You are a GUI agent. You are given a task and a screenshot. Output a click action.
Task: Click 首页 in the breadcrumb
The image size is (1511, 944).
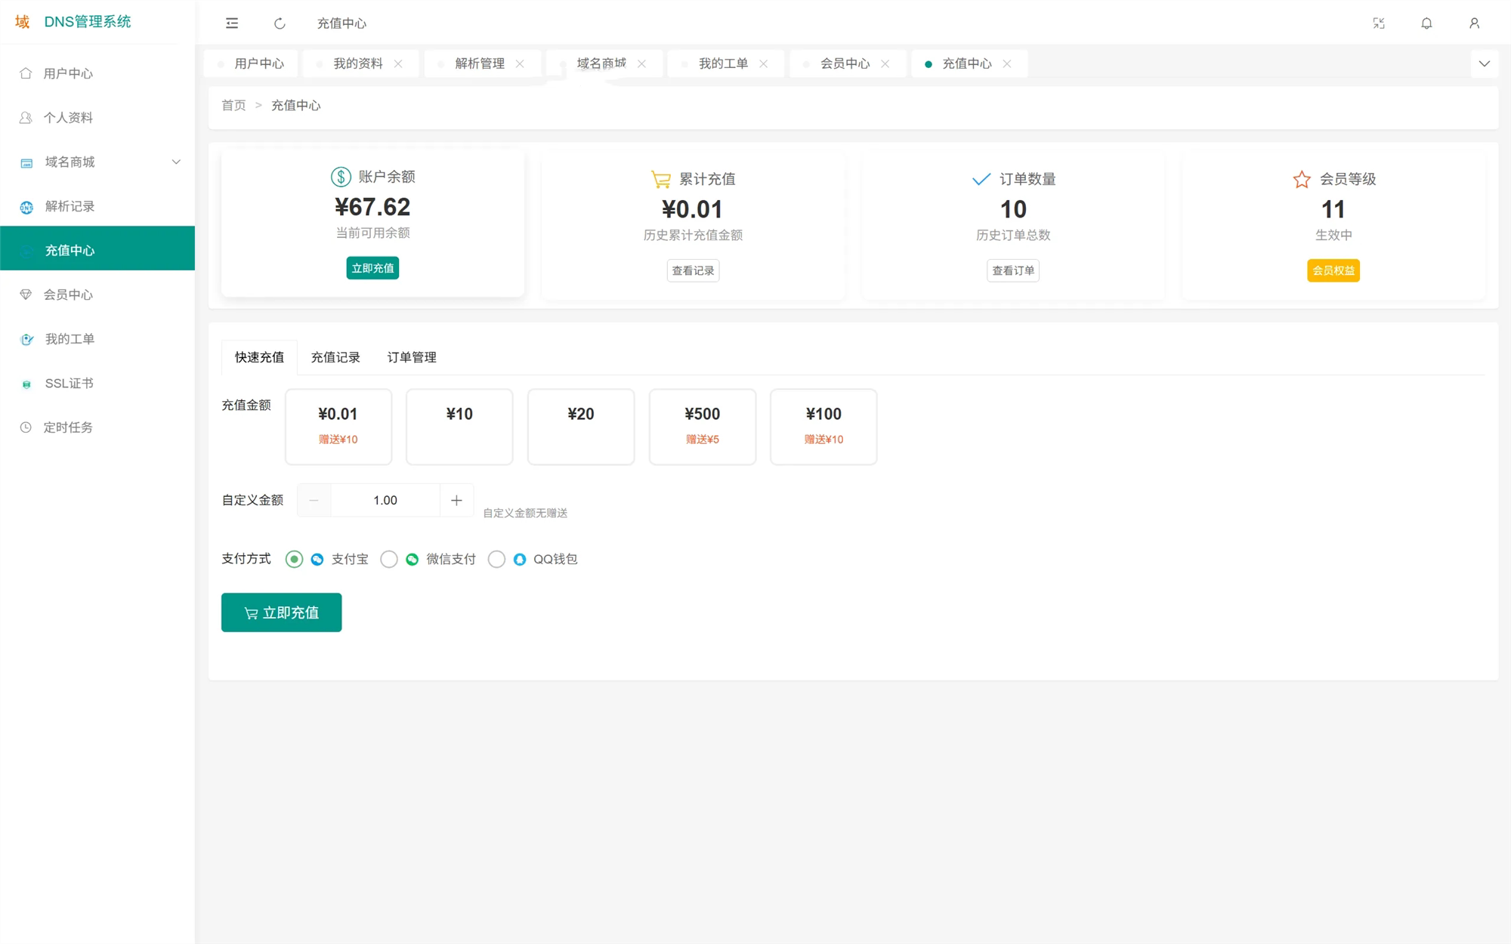(233, 105)
